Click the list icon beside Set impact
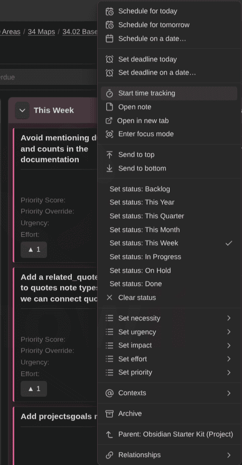The image size is (242, 465). tap(109, 345)
